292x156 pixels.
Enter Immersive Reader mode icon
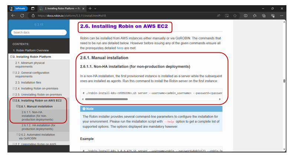click(x=227, y=16)
